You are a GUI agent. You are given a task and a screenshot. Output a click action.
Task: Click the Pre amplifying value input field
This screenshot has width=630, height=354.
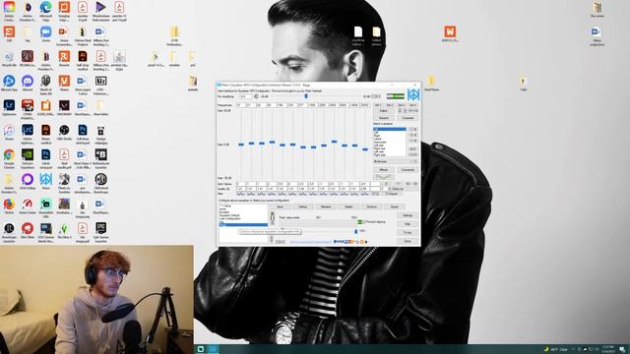(x=245, y=96)
